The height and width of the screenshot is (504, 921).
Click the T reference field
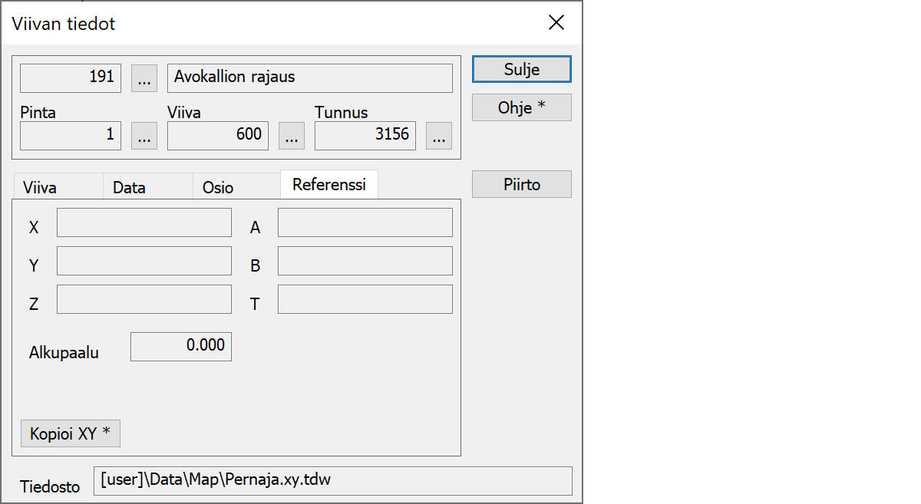365,299
